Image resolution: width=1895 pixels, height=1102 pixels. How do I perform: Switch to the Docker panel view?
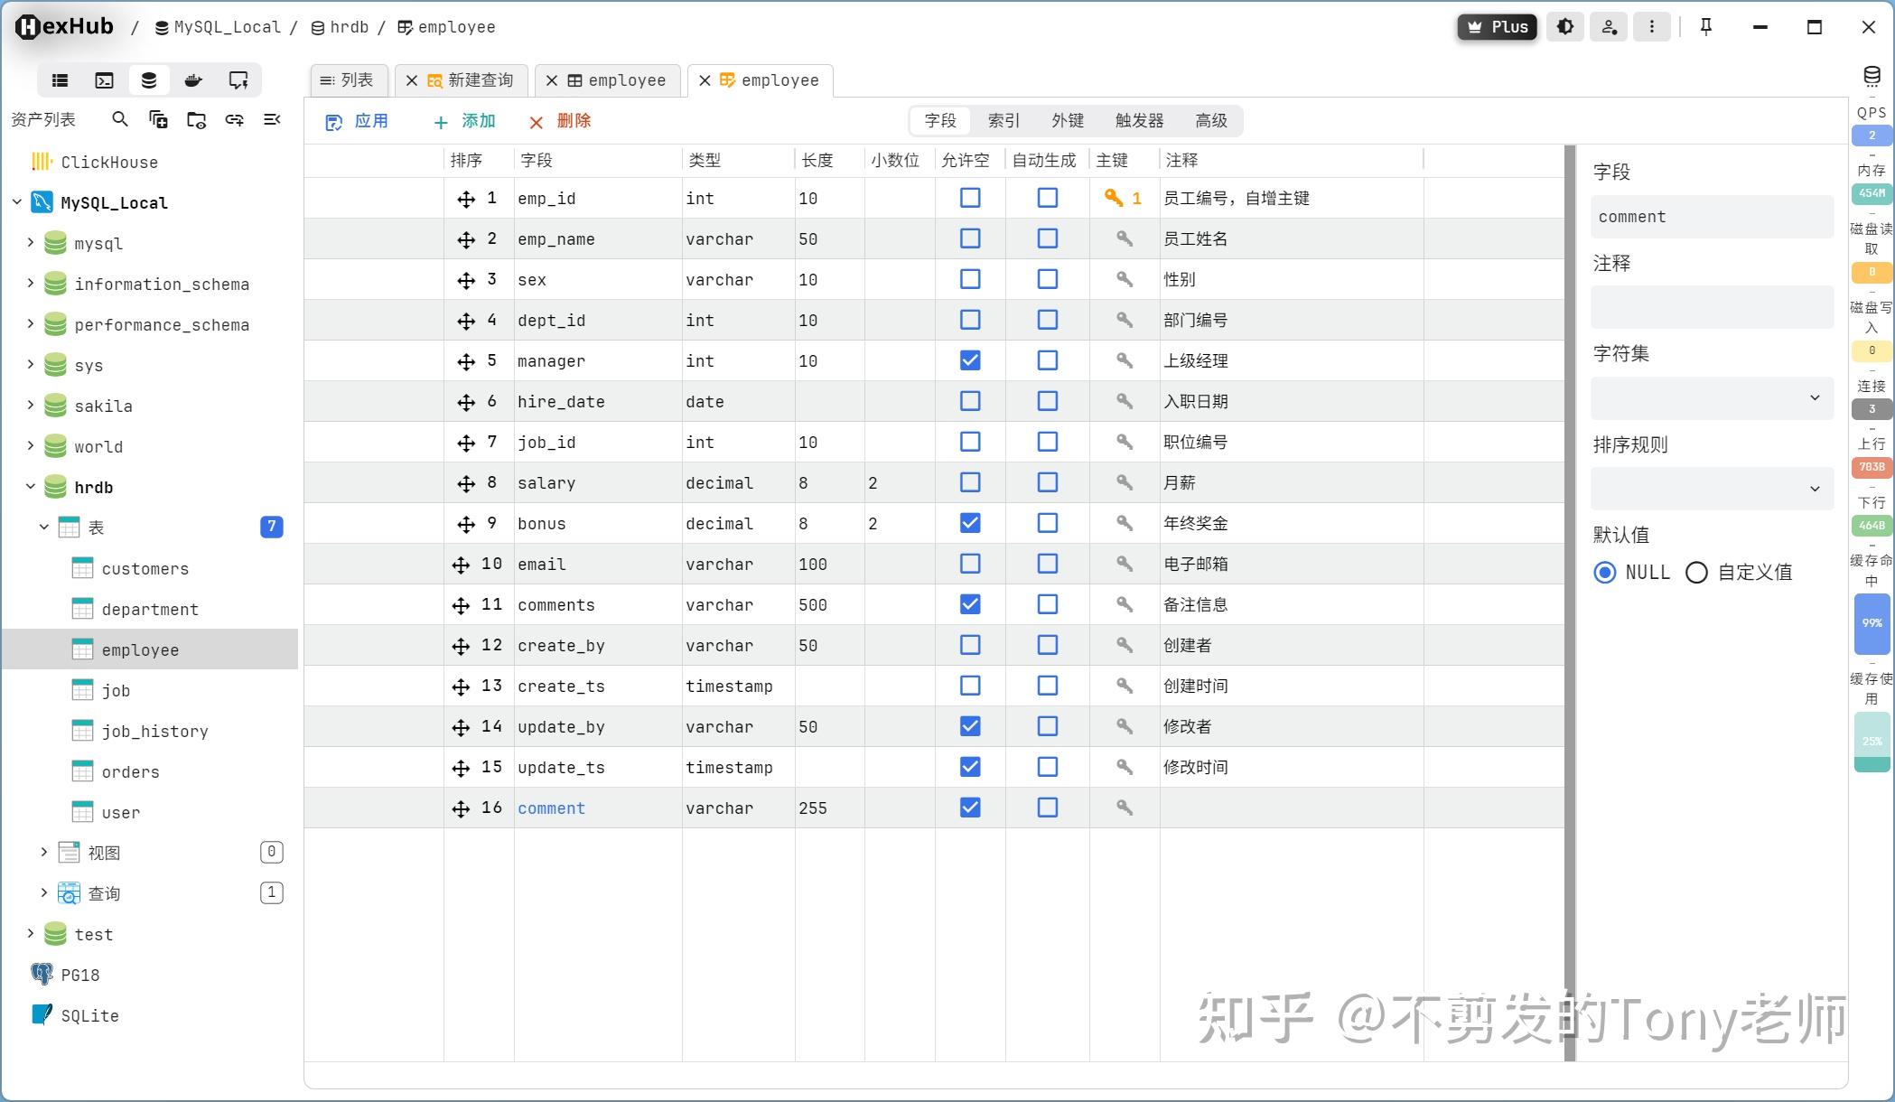[192, 79]
